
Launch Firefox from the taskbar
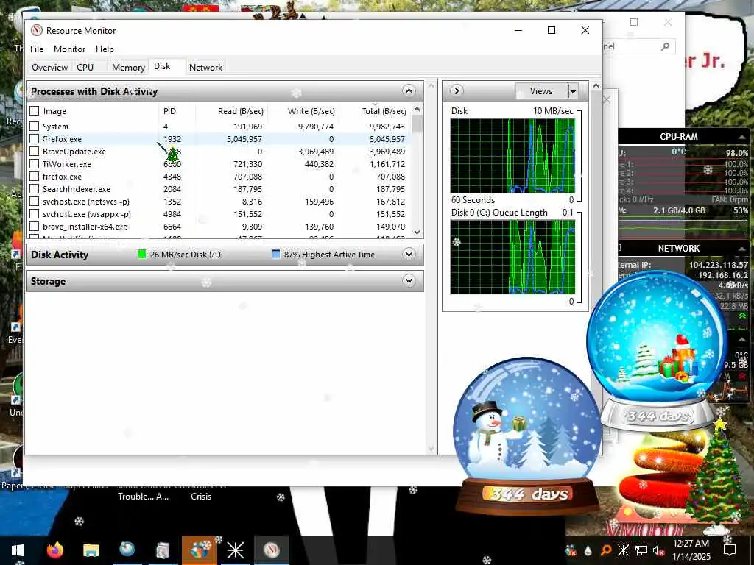coord(54,550)
